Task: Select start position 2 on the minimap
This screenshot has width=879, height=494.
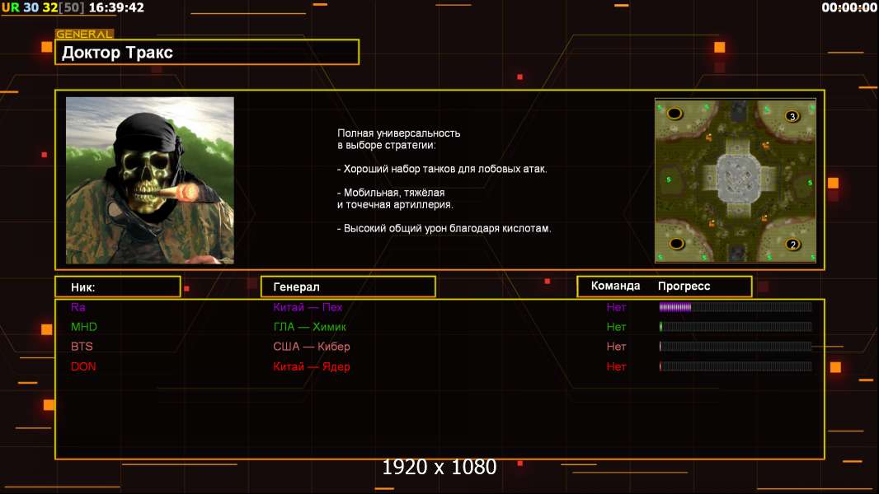Action: [792, 245]
